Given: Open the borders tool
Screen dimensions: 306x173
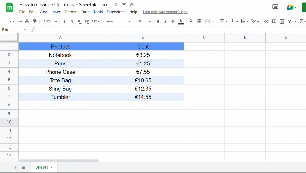Looking at the screenshot, I should [x=199, y=21].
